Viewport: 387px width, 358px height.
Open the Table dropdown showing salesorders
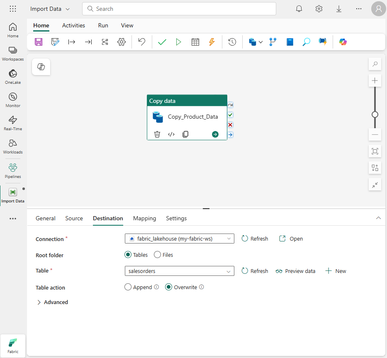click(179, 270)
